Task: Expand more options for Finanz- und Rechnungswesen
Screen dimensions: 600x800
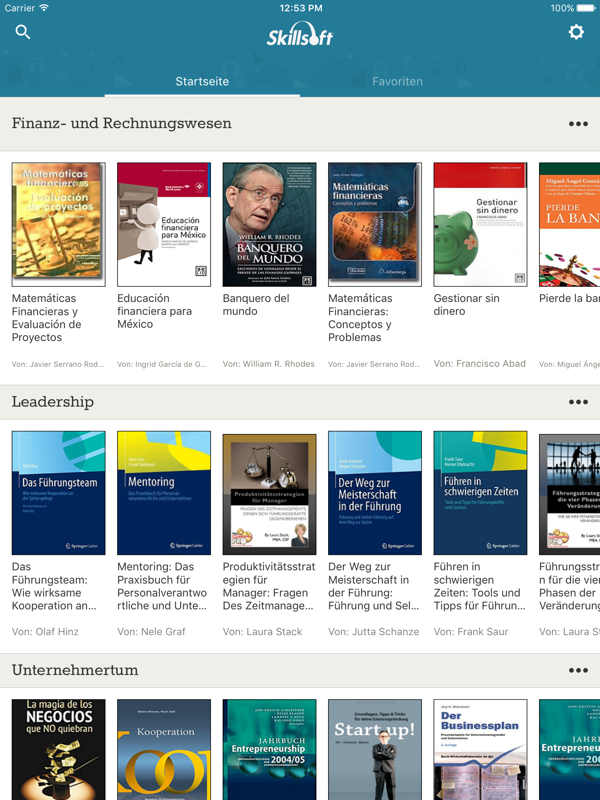Action: [x=579, y=124]
